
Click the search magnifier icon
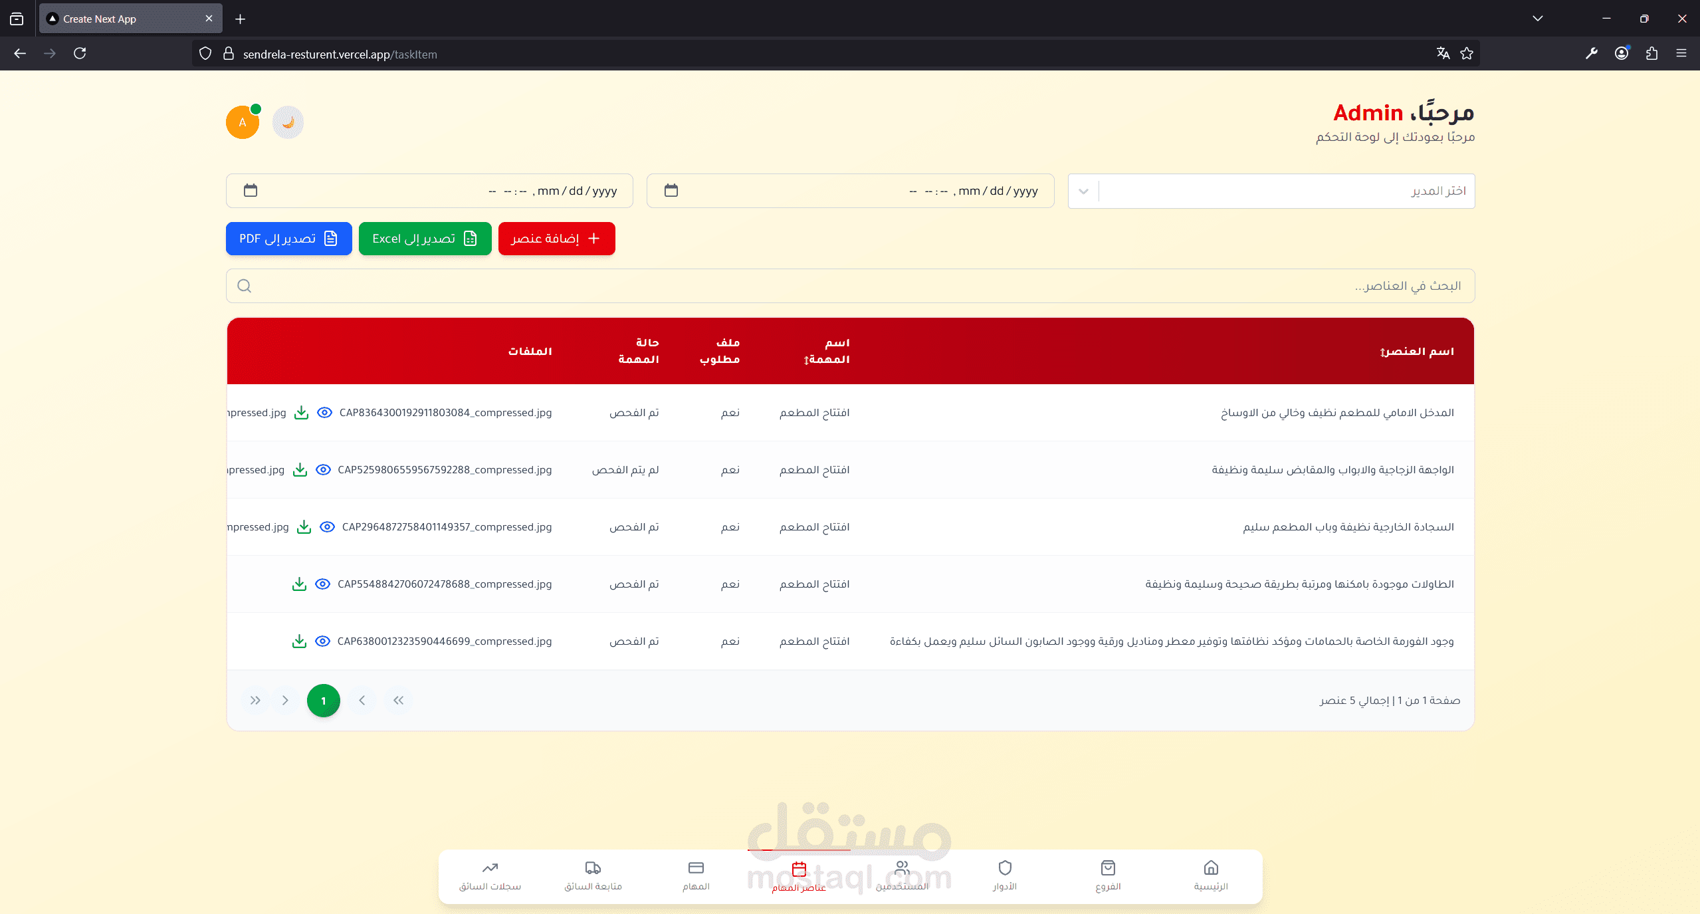point(244,286)
